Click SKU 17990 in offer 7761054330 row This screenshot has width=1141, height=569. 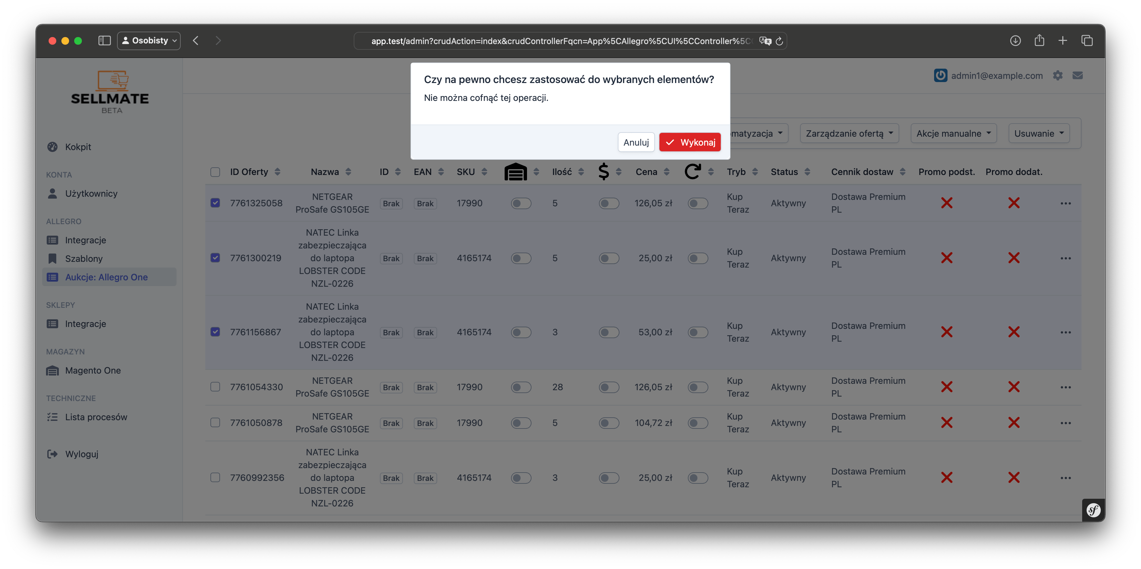[x=469, y=387]
